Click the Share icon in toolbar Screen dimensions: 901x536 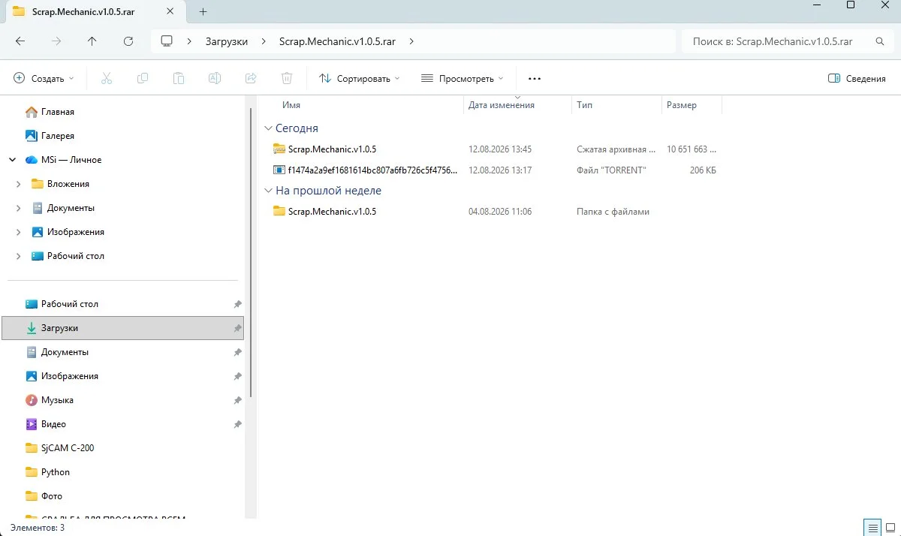(251, 78)
